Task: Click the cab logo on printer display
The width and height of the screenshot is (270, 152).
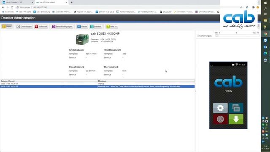Action: point(228,81)
